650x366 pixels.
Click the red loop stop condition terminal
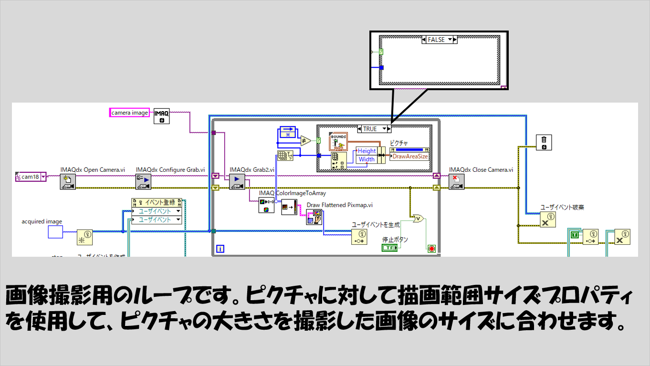(432, 249)
